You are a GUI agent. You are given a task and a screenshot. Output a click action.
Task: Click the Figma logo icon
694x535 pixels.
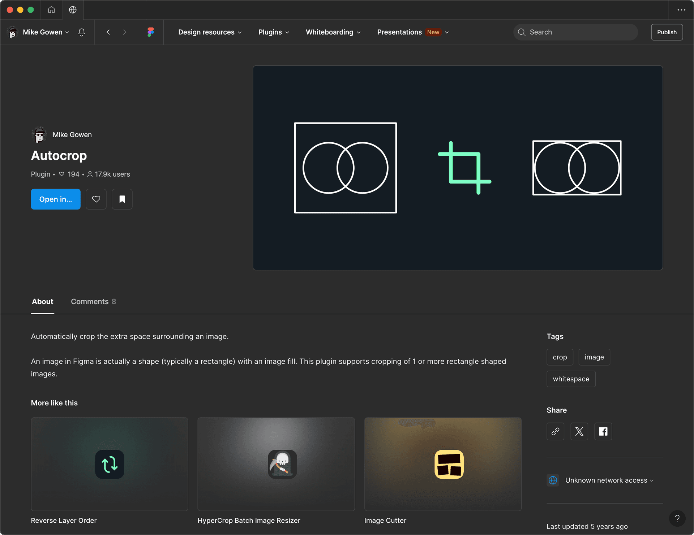[151, 32]
